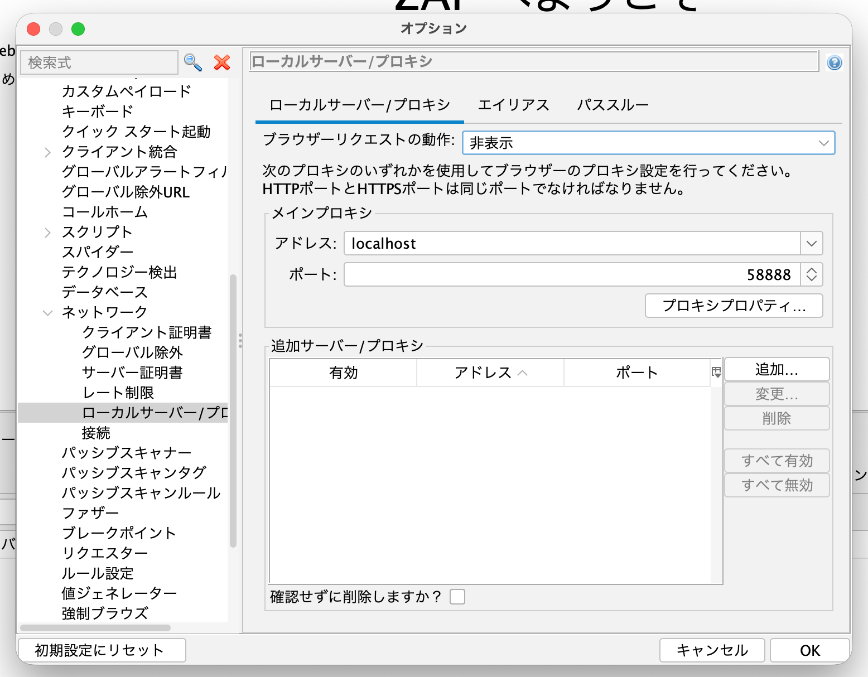Select サーバー証明書 in the tree

point(133,373)
